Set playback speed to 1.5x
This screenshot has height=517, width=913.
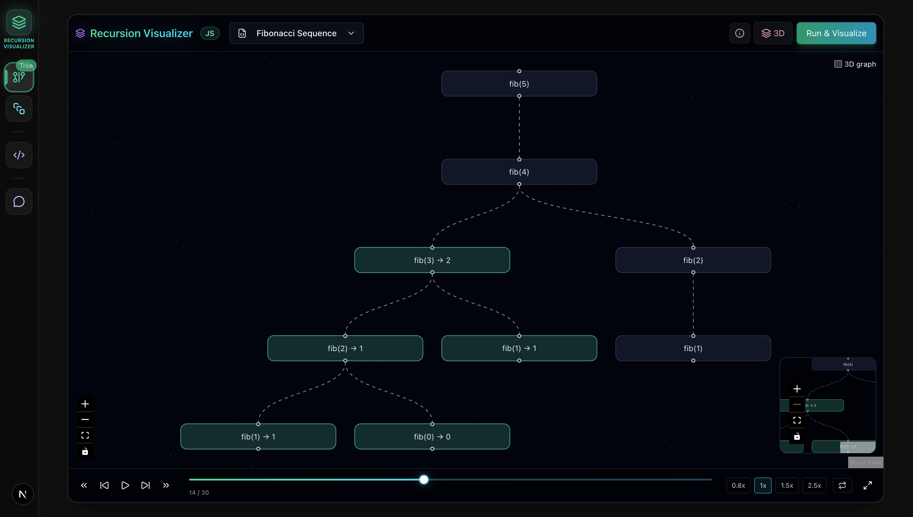pos(787,485)
